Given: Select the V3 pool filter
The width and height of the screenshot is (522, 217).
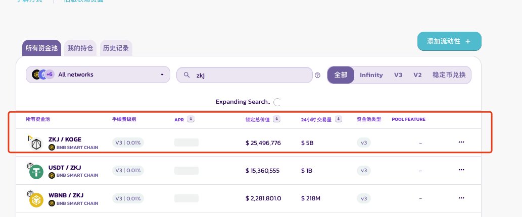Looking at the screenshot, I should click(398, 75).
